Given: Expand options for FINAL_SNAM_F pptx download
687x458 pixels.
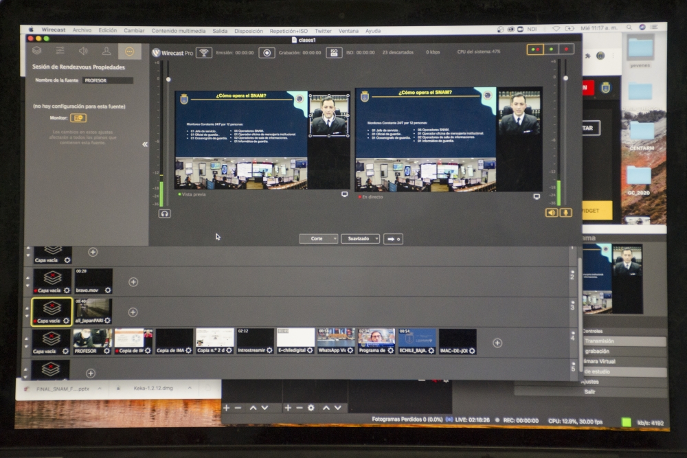Looking at the screenshot, I should (100, 389).
